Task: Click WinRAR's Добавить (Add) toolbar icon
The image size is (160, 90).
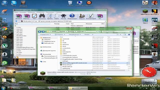Action: pyautogui.click(x=19, y=17)
